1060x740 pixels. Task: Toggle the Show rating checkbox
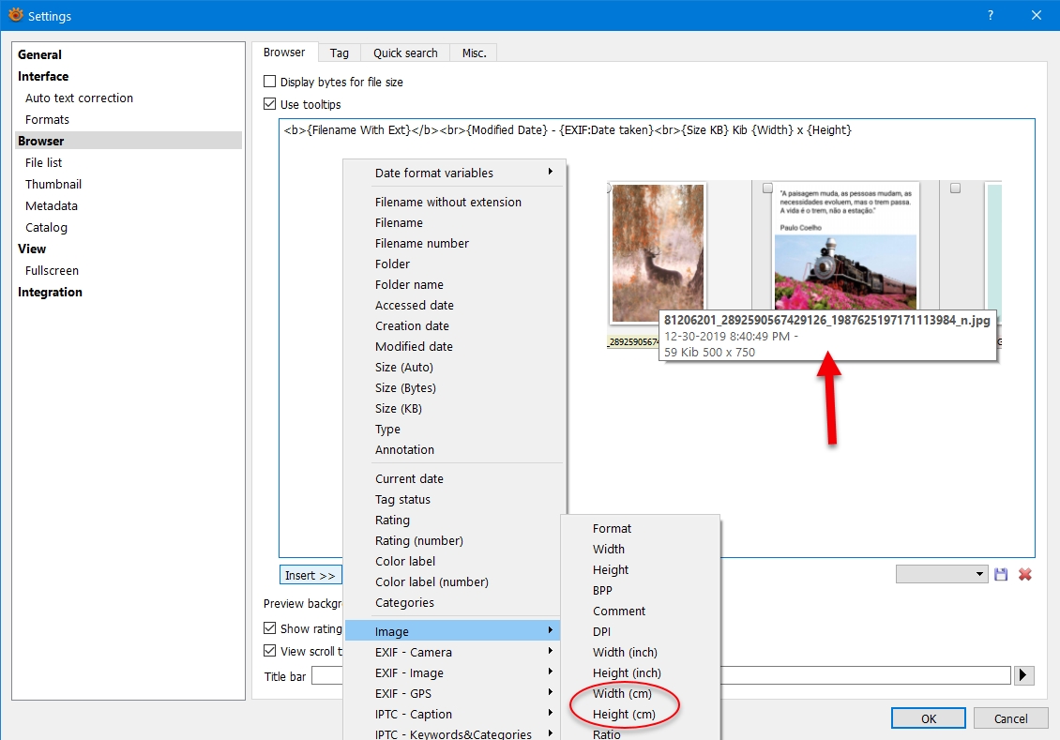point(270,628)
